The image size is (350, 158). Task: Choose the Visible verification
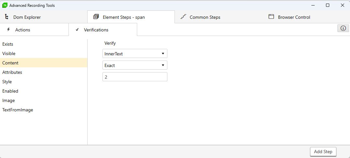coord(43,53)
